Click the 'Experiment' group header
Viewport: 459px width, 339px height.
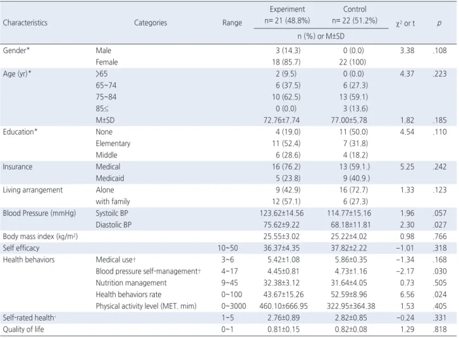click(287, 9)
